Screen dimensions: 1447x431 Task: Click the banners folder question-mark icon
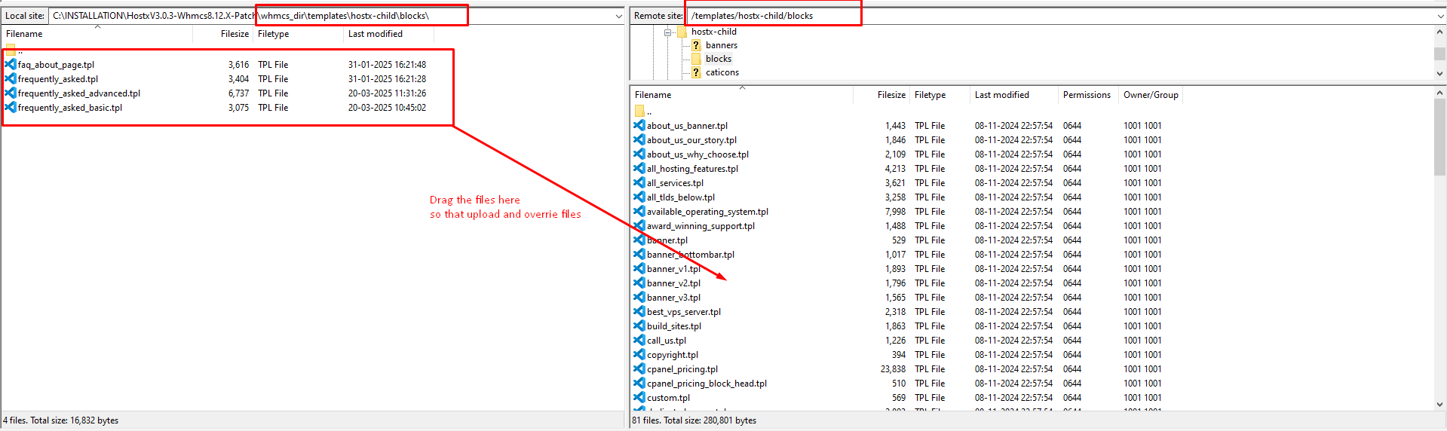(696, 45)
